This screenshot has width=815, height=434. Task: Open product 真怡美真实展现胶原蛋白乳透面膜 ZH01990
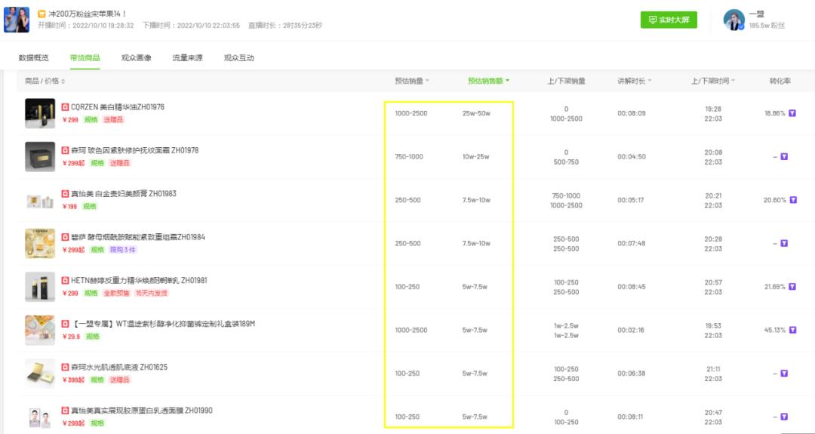[141, 411]
